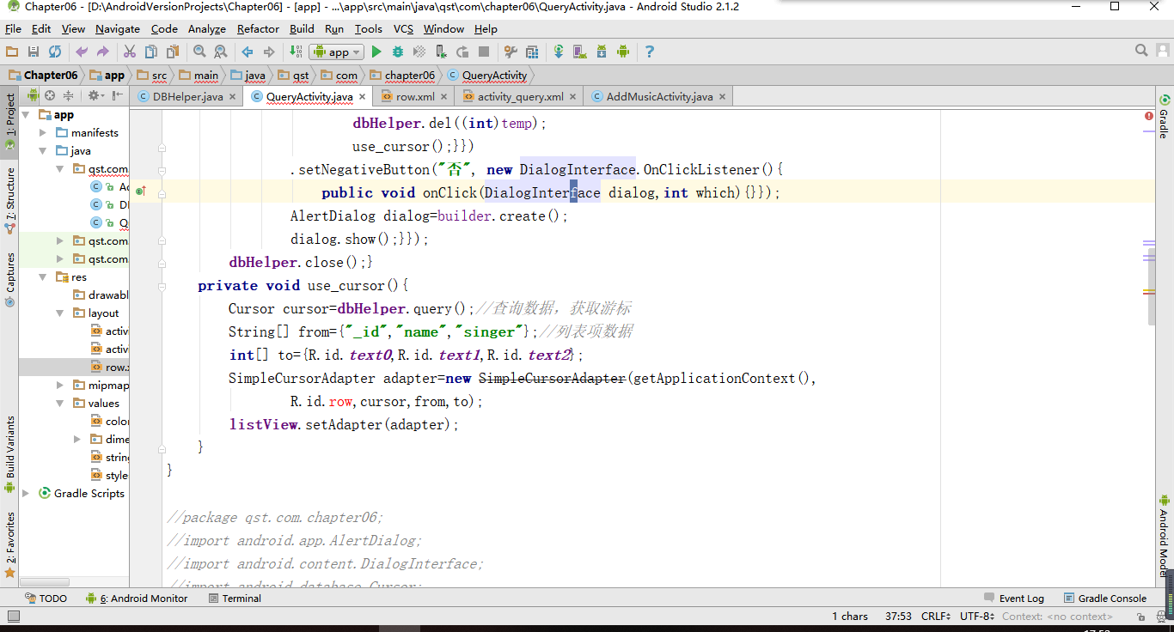Open the Refactor menu

pos(258,28)
